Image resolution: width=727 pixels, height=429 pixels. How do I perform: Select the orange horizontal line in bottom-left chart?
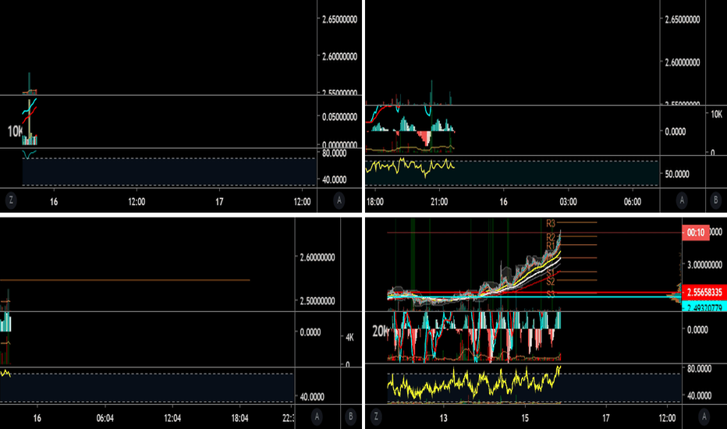pos(125,280)
